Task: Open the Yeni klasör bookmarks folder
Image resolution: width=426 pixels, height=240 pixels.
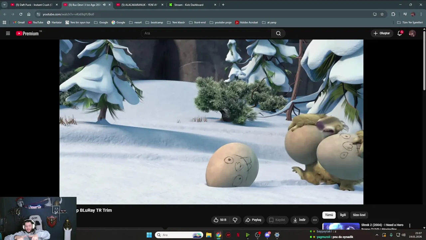Action: coord(176,22)
